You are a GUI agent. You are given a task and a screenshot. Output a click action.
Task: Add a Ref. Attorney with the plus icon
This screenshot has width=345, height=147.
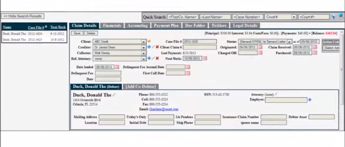(149, 58)
